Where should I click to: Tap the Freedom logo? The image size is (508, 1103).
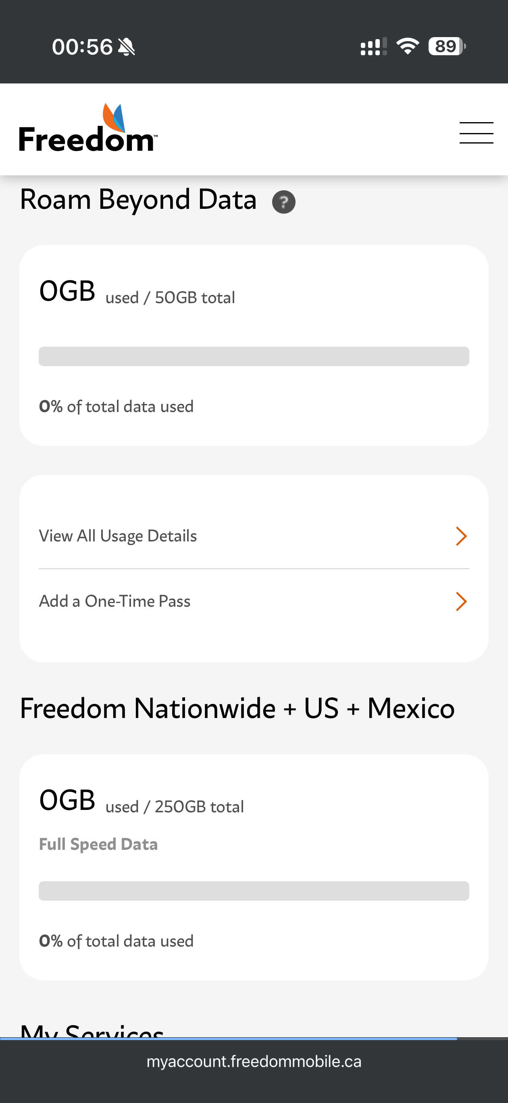click(x=88, y=129)
